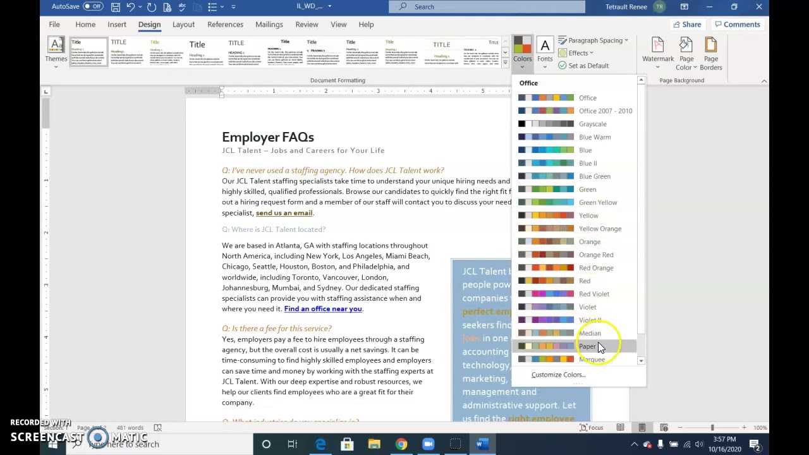Click the zoom slider handle
Image resolution: width=809 pixels, height=455 pixels.
pyautogui.click(x=712, y=428)
